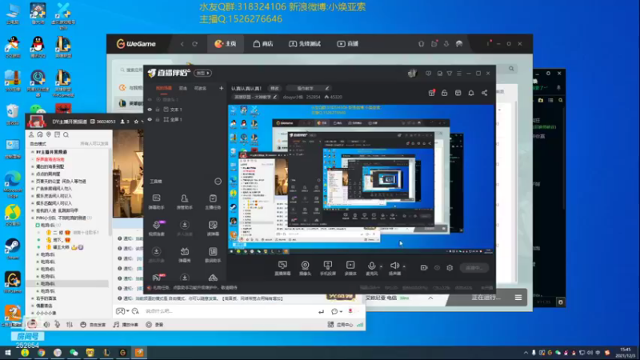Screen dimensions: 640x360
Task: Expand speaker options arrow
Action: (x=404, y=266)
